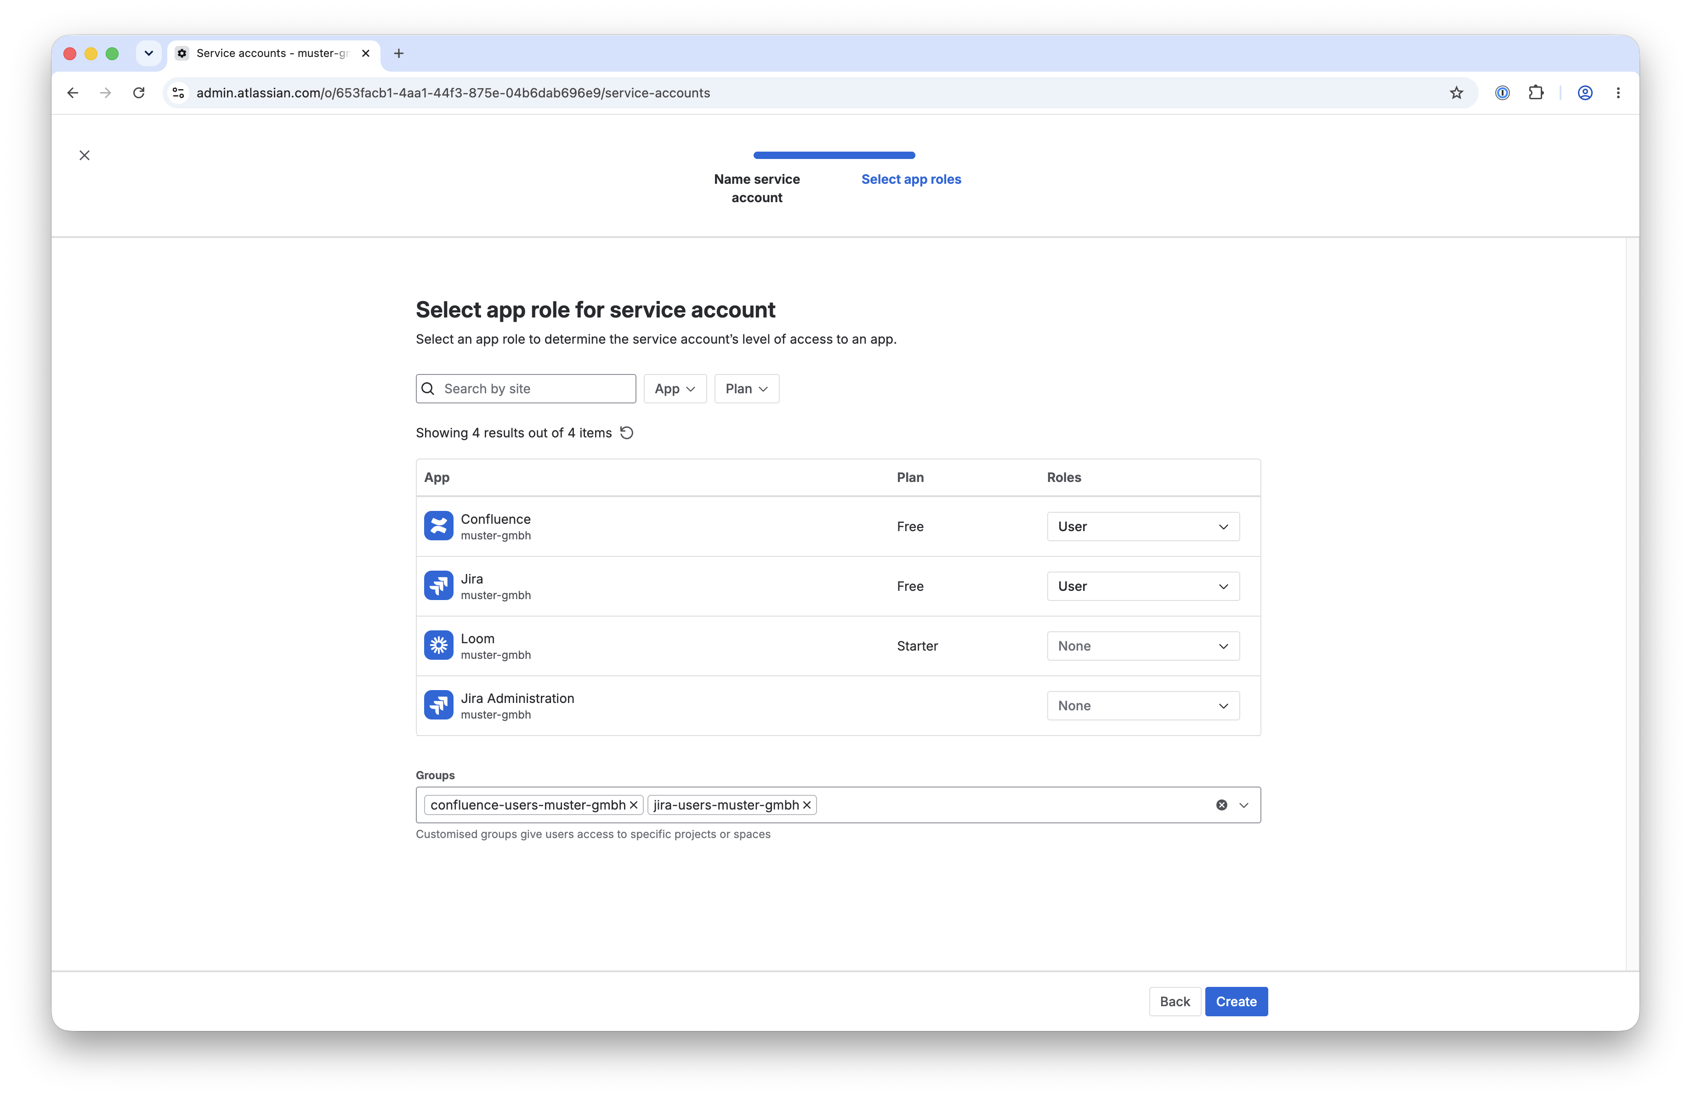Reset filters with the refresh icon
Viewport: 1691px width, 1099px height.
click(627, 433)
